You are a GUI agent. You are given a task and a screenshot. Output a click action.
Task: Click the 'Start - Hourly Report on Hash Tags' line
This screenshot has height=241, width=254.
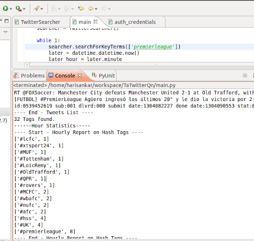click(x=79, y=132)
